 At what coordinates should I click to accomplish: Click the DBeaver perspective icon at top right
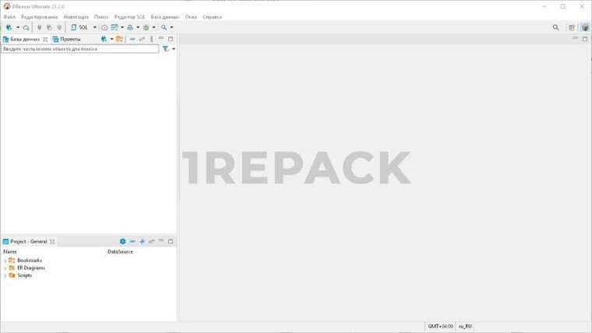pyautogui.click(x=584, y=27)
